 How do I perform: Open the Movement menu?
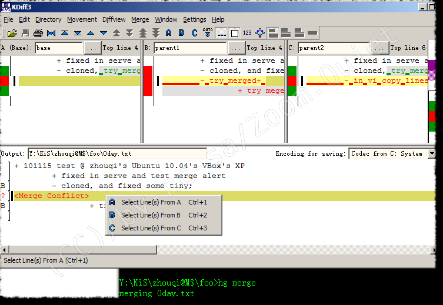82,19
